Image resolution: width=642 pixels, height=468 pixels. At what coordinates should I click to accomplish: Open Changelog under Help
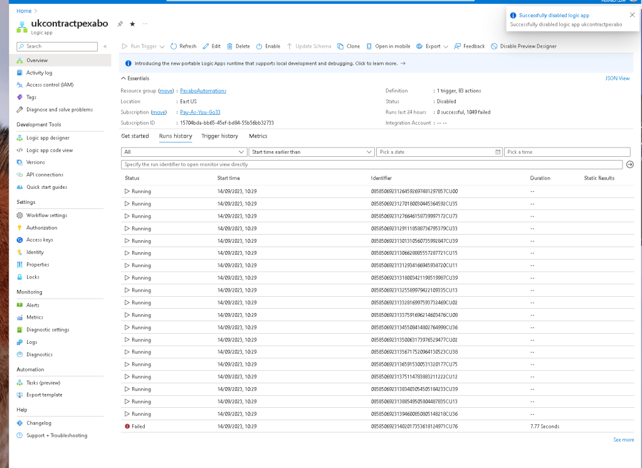(39, 423)
